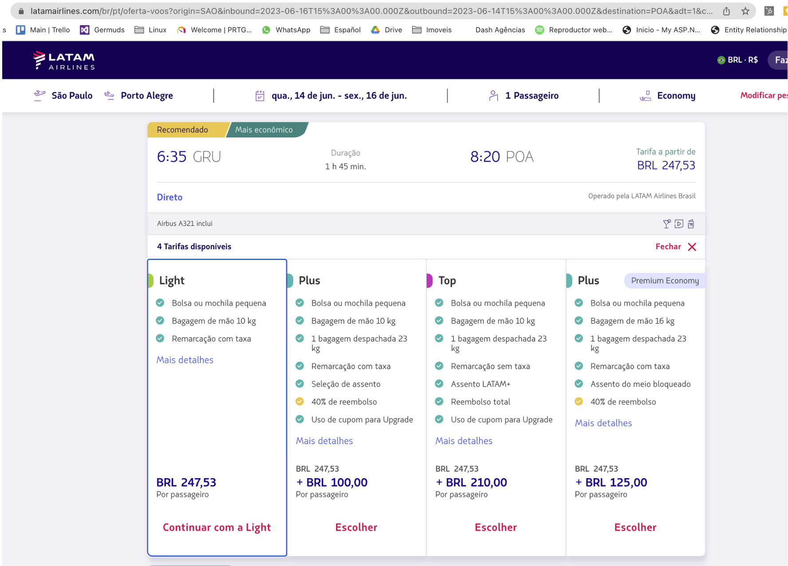Viewport: 788px width, 566px height.
Task: Click the Porto Alegre destination field
Action: coord(138,95)
